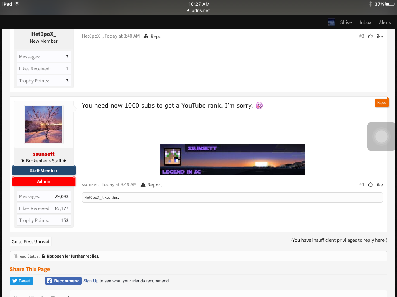Open the Inbox menu
This screenshot has height=297, width=397.
(365, 22)
